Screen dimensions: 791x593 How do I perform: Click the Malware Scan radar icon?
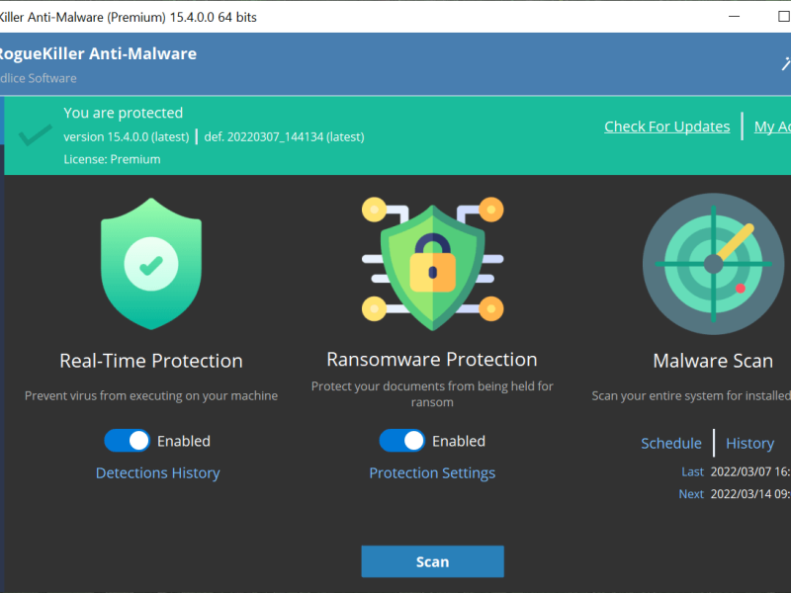tap(713, 264)
